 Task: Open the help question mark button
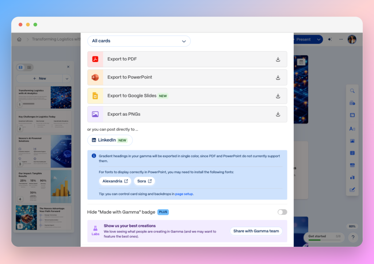click(353, 237)
